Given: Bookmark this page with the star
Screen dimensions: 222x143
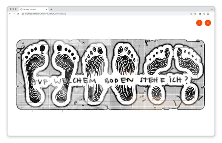Looking at the screenshot, I should click(x=195, y=14).
